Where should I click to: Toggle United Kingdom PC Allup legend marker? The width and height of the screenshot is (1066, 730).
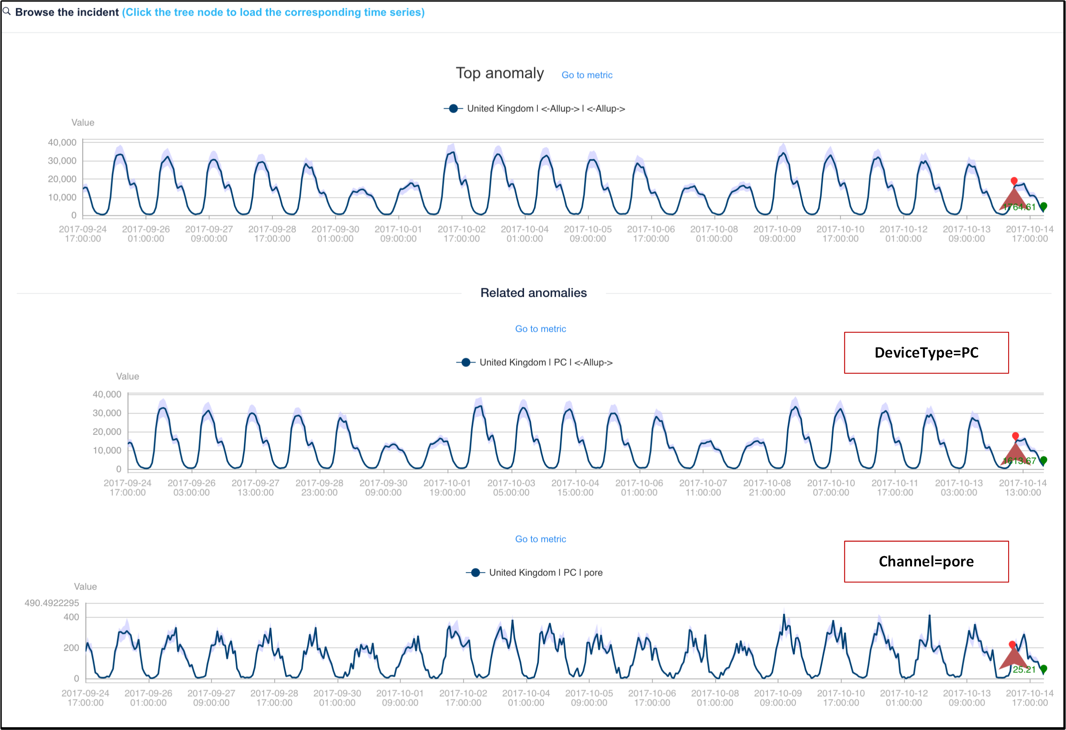point(465,363)
